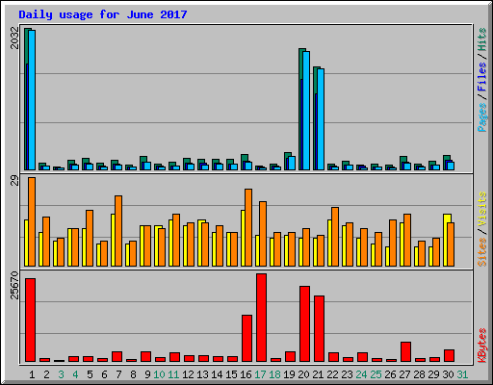The height and width of the screenshot is (385, 493).
Task: Click day label 21 on the x-axis
Action: click(318, 374)
